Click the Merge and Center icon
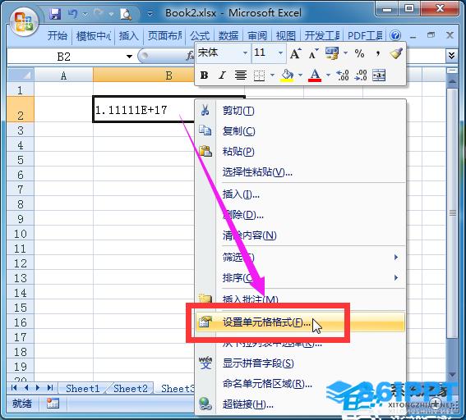Screen dimensions: 466x420 379,75
